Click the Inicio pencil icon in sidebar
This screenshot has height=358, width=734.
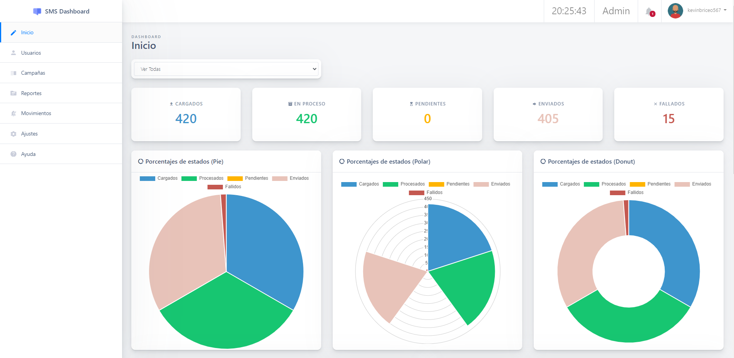point(13,33)
